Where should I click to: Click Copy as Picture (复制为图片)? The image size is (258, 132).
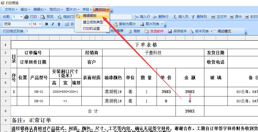pos(124,24)
